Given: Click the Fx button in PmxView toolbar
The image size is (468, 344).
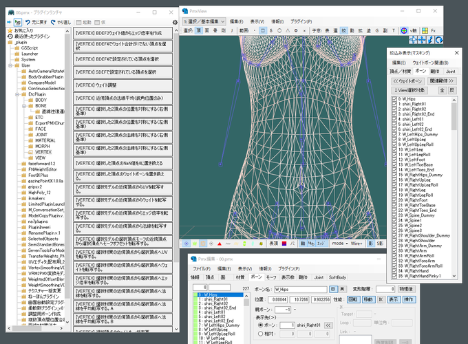Looking at the screenshot, I should click(433, 30).
